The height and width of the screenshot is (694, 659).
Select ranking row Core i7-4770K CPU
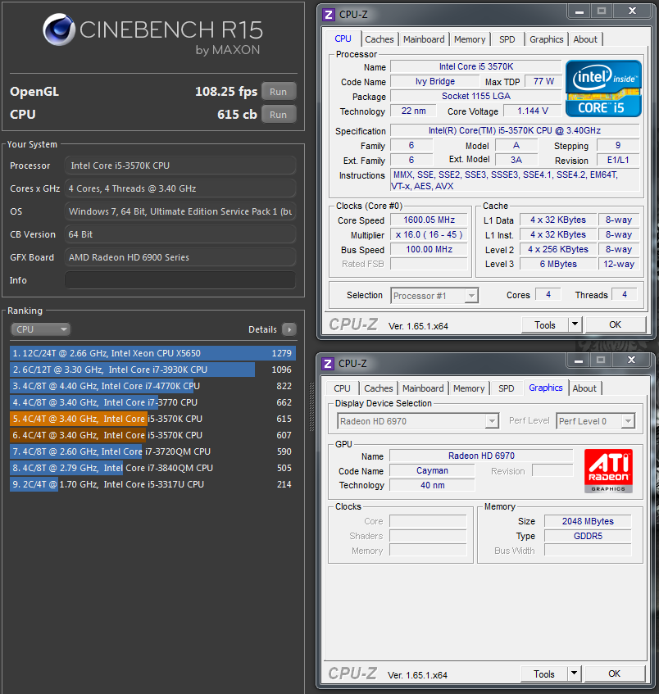click(152, 386)
